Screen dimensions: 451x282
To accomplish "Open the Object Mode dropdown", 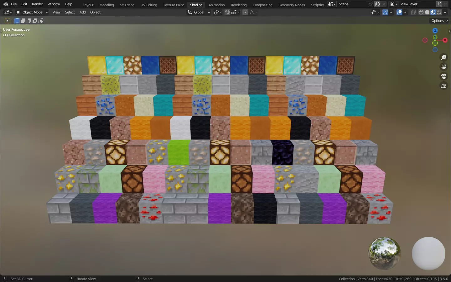I will (x=32, y=12).
